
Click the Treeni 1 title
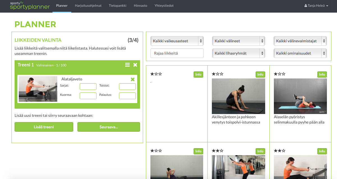coord(26,65)
